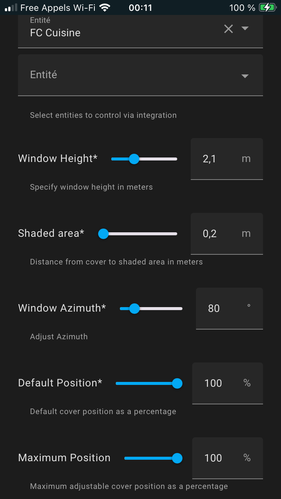Click the Window Height slider handle
The height and width of the screenshot is (499, 281).
(x=134, y=159)
